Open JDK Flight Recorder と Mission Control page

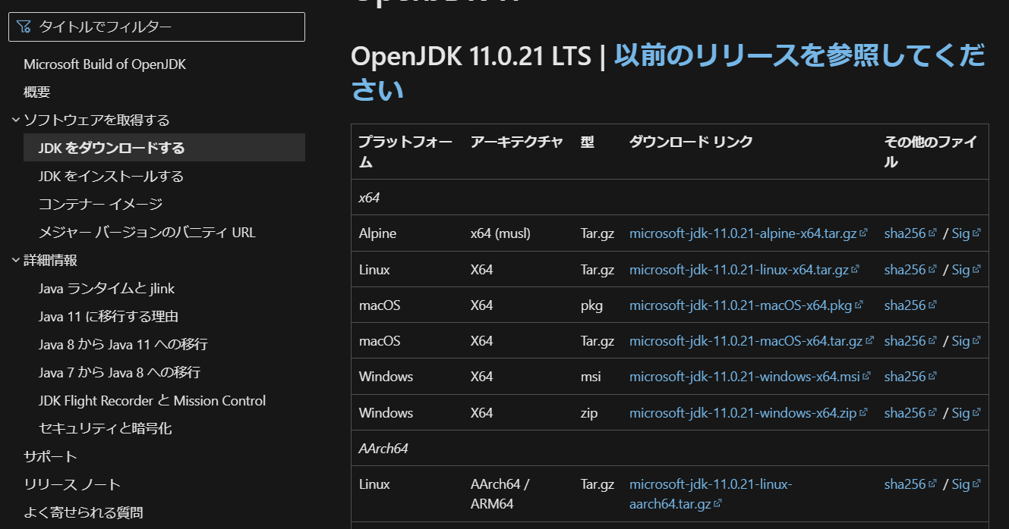click(x=153, y=400)
